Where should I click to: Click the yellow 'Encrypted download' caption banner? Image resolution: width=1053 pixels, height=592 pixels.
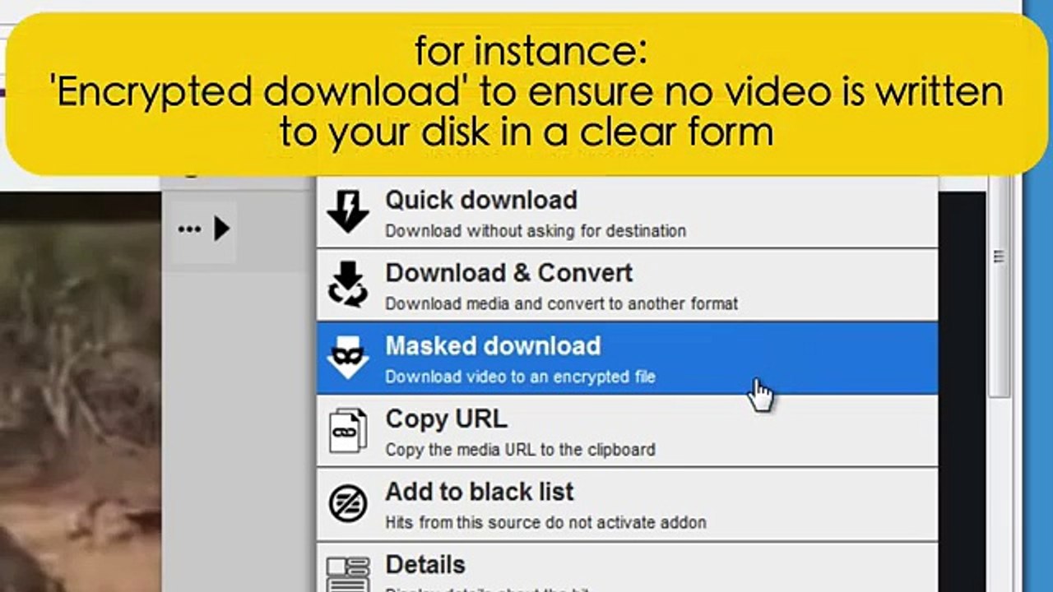click(x=526, y=92)
